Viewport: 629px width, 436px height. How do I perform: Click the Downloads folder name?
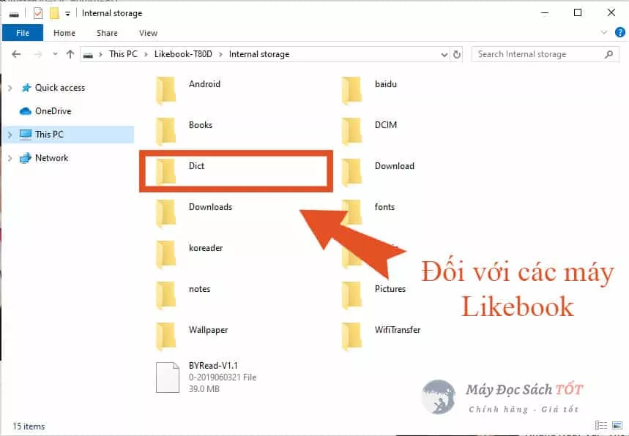click(211, 207)
